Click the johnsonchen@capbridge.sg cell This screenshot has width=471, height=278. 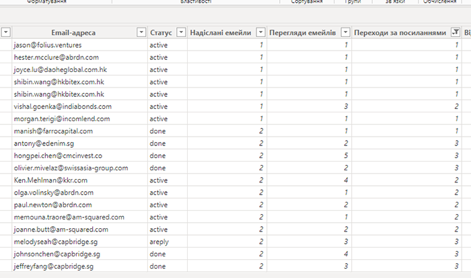pos(79,254)
